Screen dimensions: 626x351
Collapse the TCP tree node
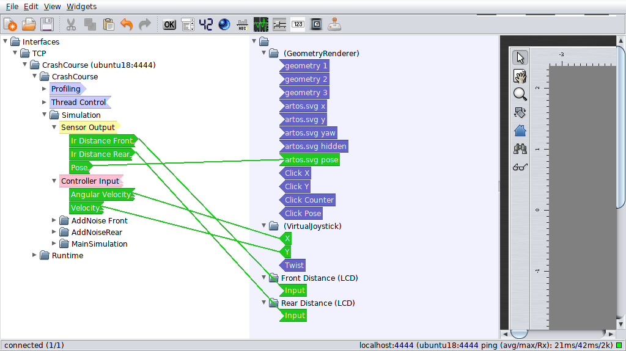tap(15, 52)
